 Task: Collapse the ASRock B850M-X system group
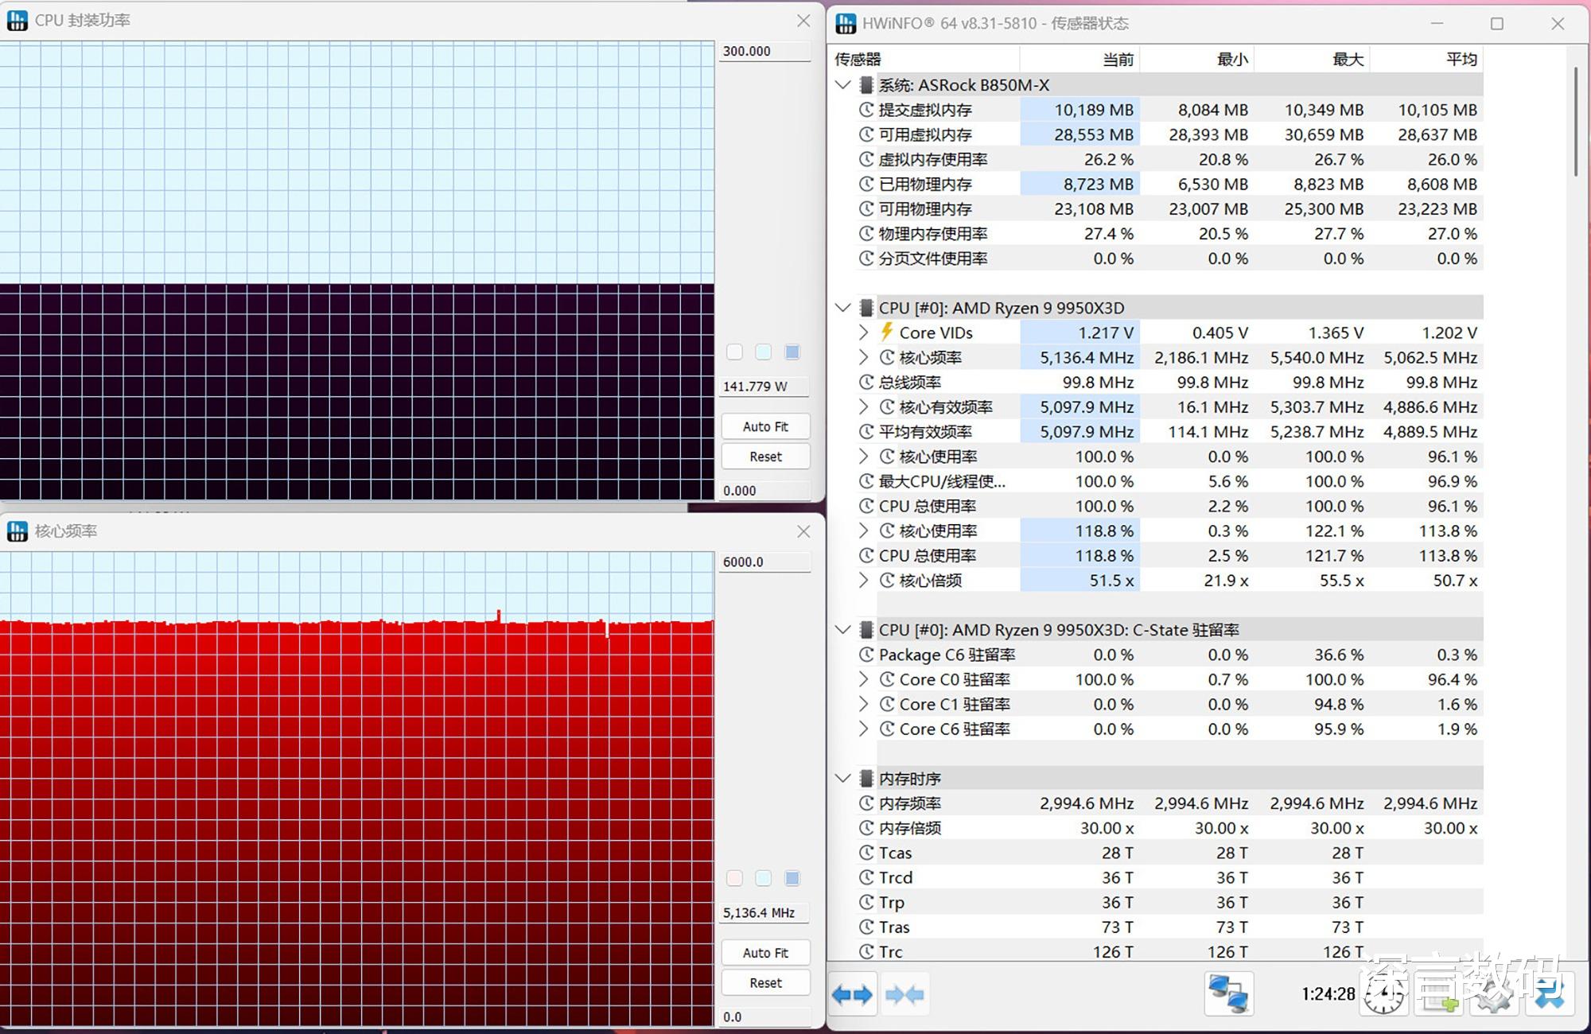tap(843, 85)
